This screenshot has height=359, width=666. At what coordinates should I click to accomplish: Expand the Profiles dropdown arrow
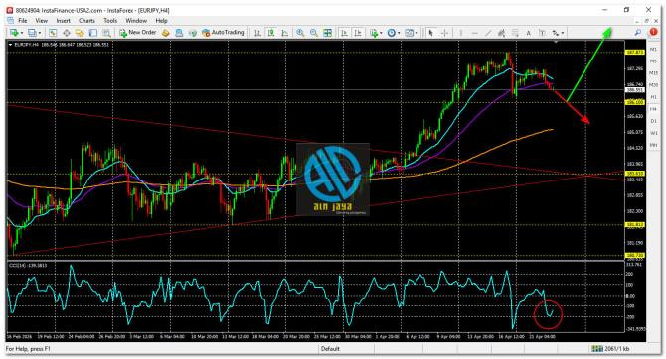pos(40,33)
